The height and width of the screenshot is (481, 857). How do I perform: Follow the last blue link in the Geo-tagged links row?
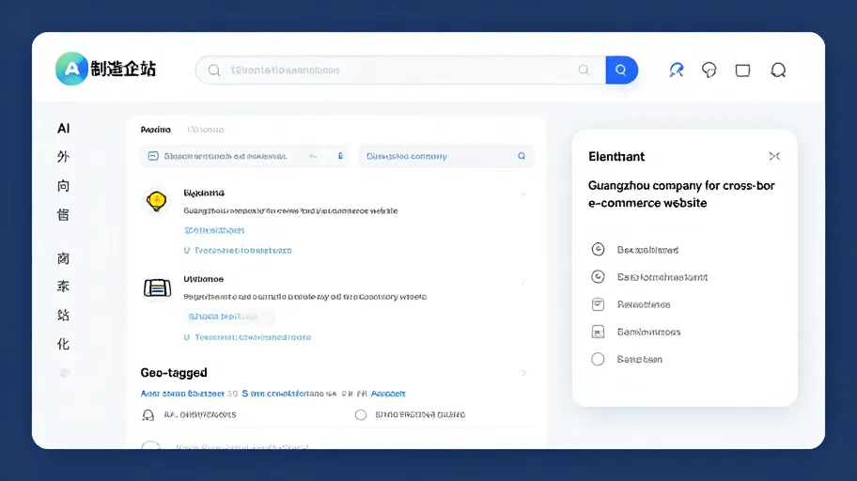click(388, 394)
